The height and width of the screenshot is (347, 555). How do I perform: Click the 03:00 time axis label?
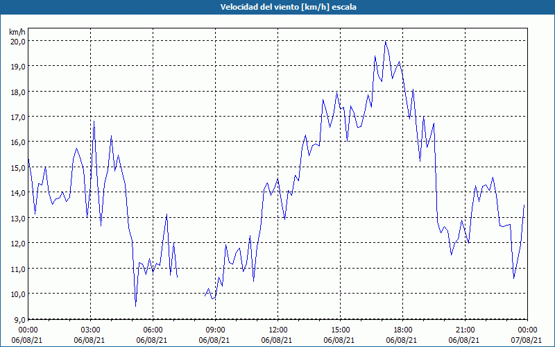[x=91, y=330]
